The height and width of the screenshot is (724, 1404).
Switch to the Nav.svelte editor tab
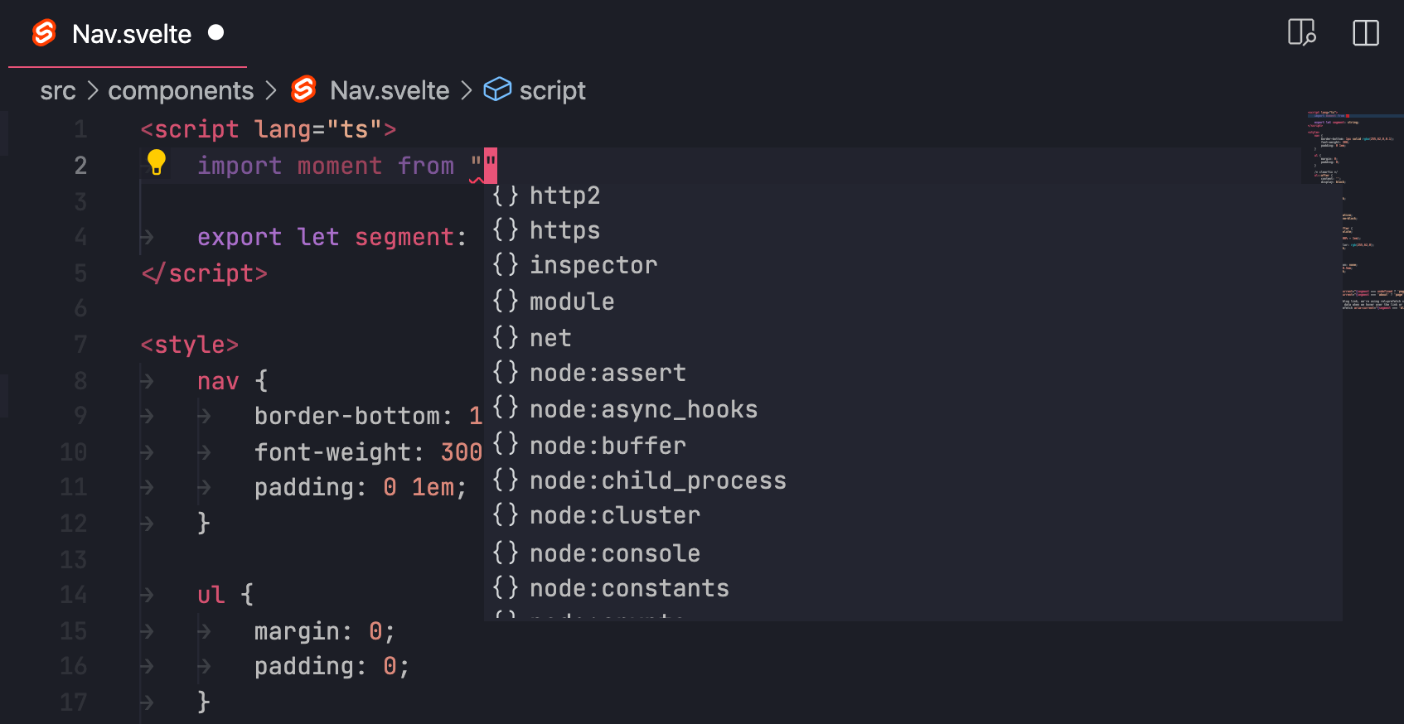click(131, 33)
